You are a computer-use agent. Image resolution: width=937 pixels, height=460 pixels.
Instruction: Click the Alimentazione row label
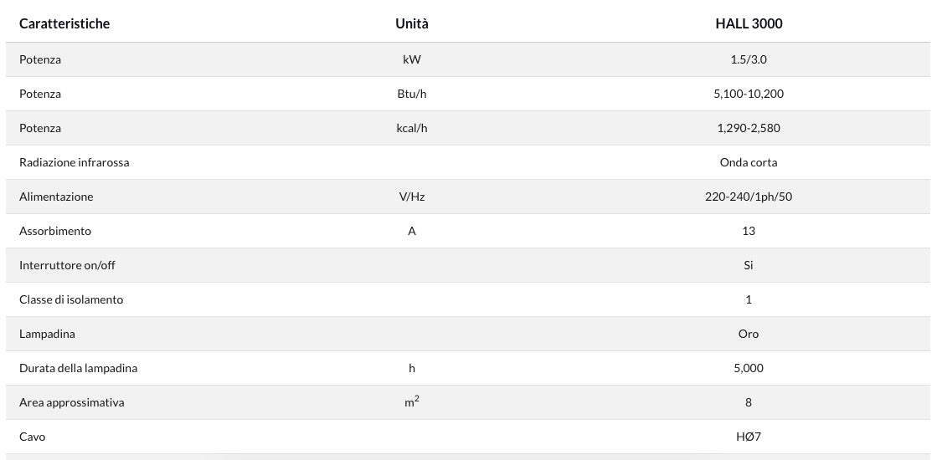click(56, 197)
